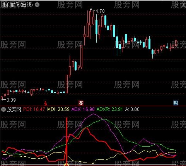186x166 pixels.
Task: Click the MDI: 20.59 indicator value
Action: pyautogui.click(x=58, y=109)
